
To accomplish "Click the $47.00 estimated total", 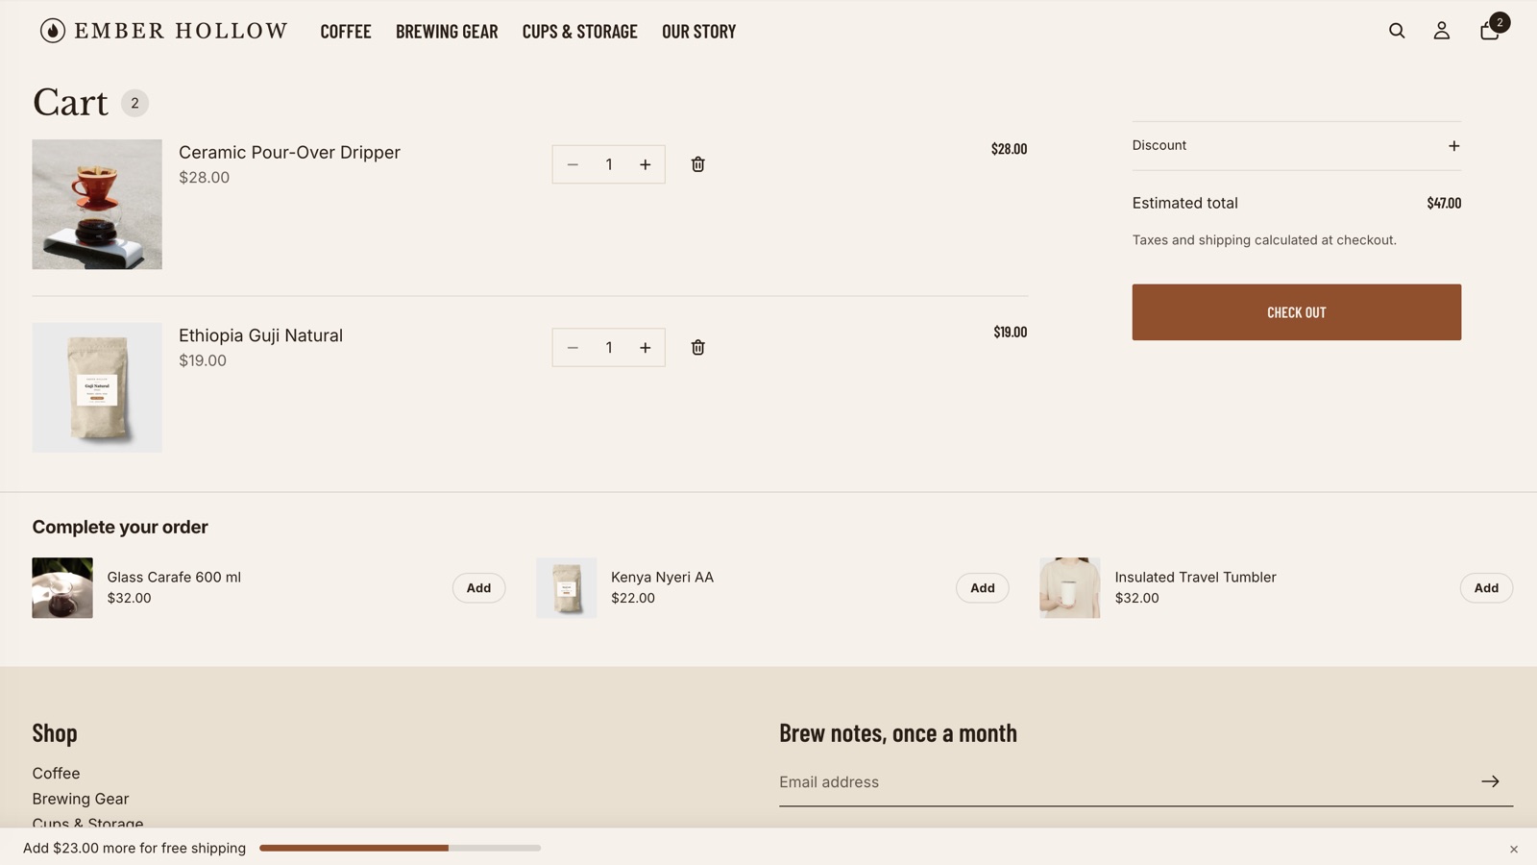I will [x=1444, y=203].
